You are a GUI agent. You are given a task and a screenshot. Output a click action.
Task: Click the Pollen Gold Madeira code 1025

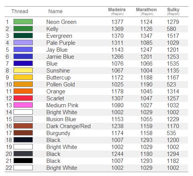tap(117, 85)
